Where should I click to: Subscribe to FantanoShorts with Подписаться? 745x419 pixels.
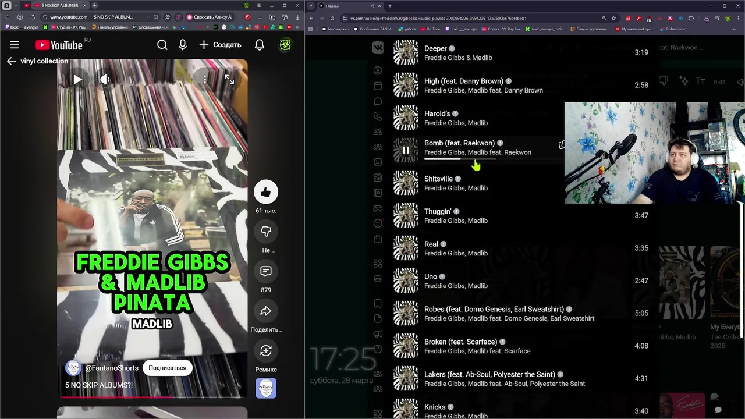coord(168,368)
